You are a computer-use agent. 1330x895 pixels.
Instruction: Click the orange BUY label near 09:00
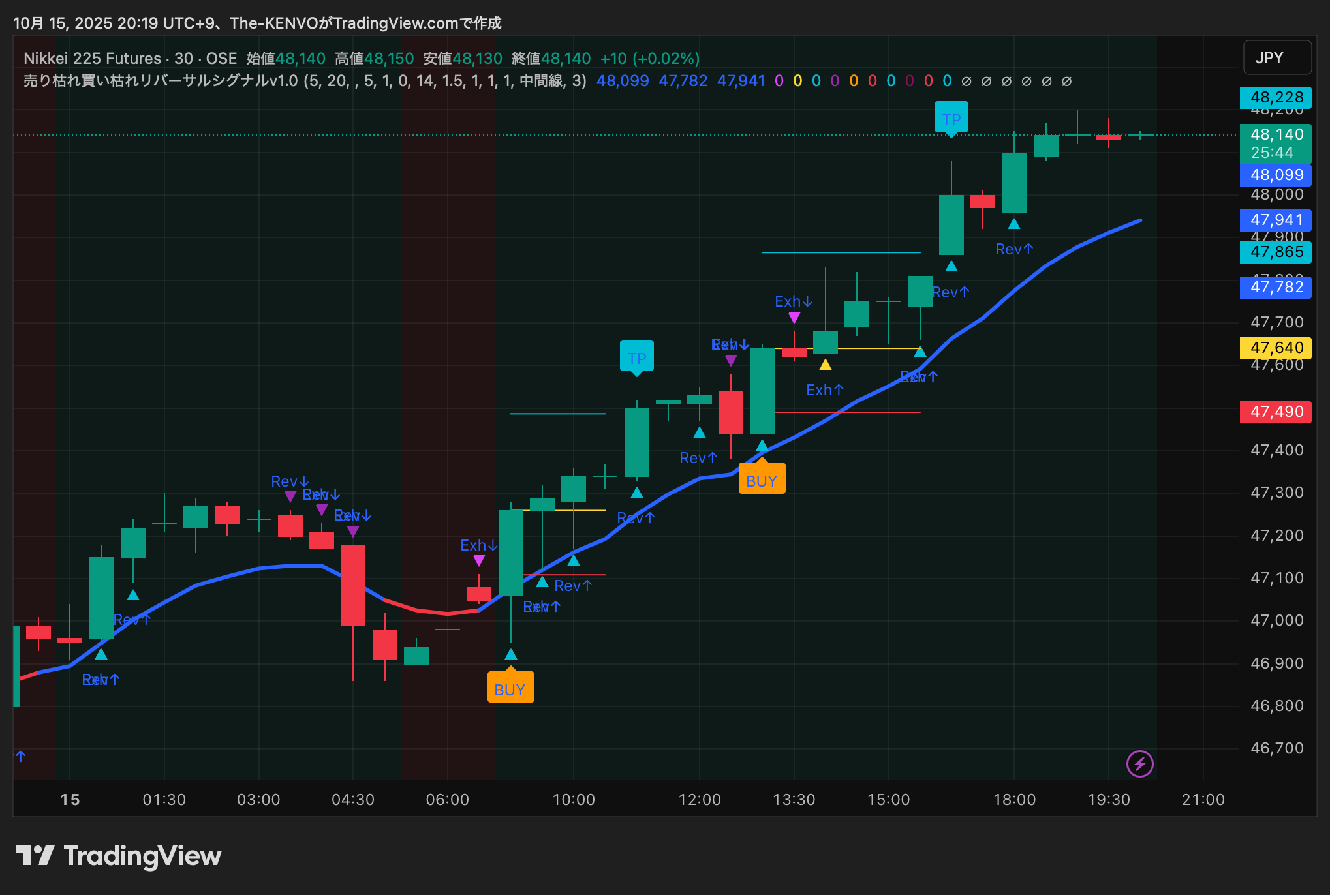point(510,689)
